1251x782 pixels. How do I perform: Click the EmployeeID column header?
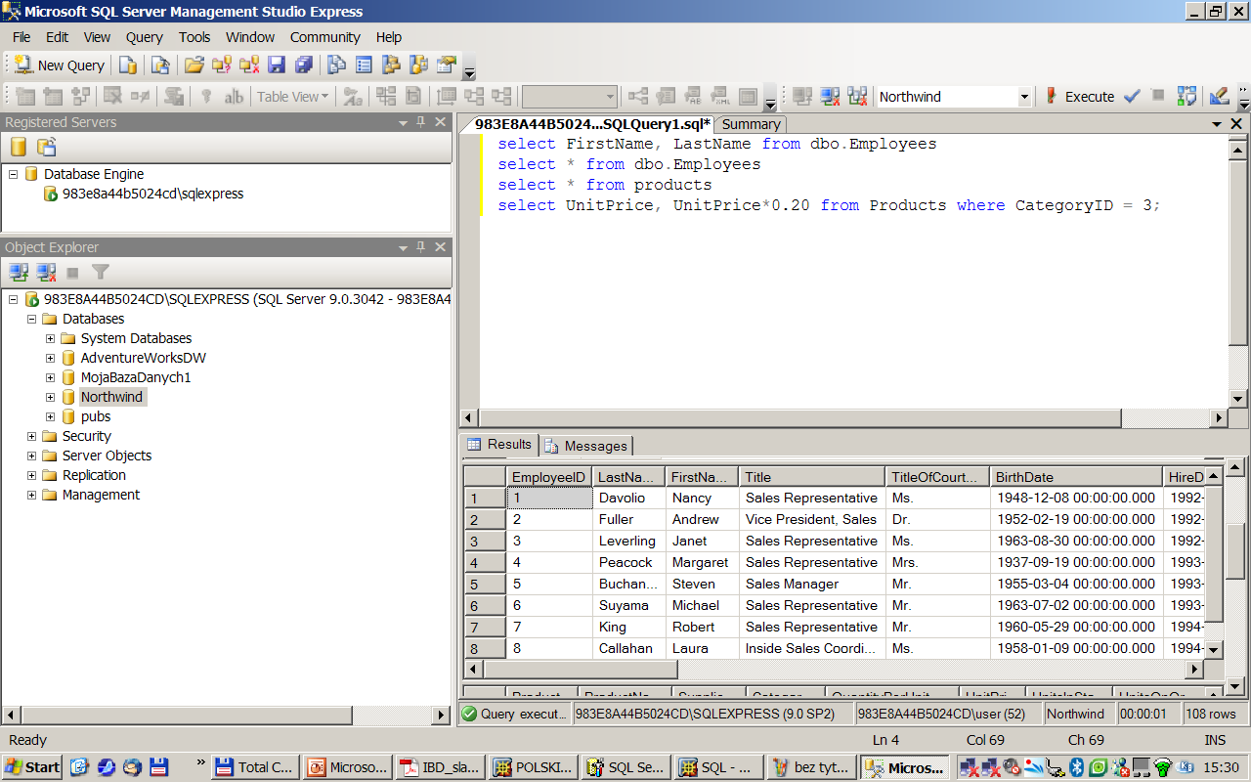[x=548, y=477]
